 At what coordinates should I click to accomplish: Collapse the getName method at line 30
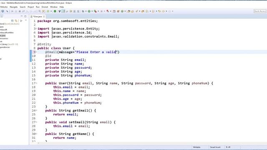pyautogui.click(x=36, y=134)
